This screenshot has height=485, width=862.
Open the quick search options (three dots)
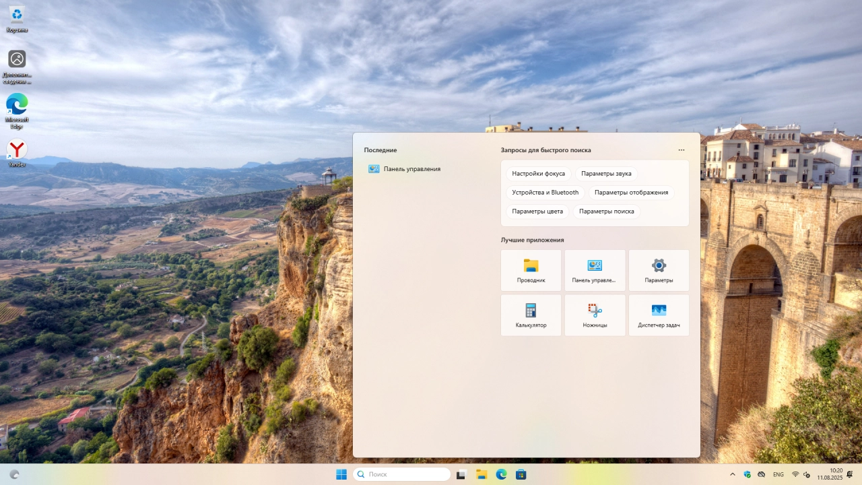pos(682,150)
